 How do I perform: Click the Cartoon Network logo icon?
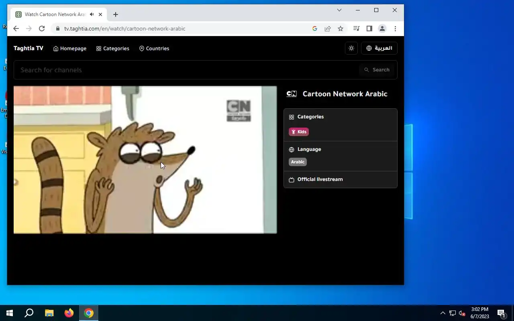[x=292, y=94]
